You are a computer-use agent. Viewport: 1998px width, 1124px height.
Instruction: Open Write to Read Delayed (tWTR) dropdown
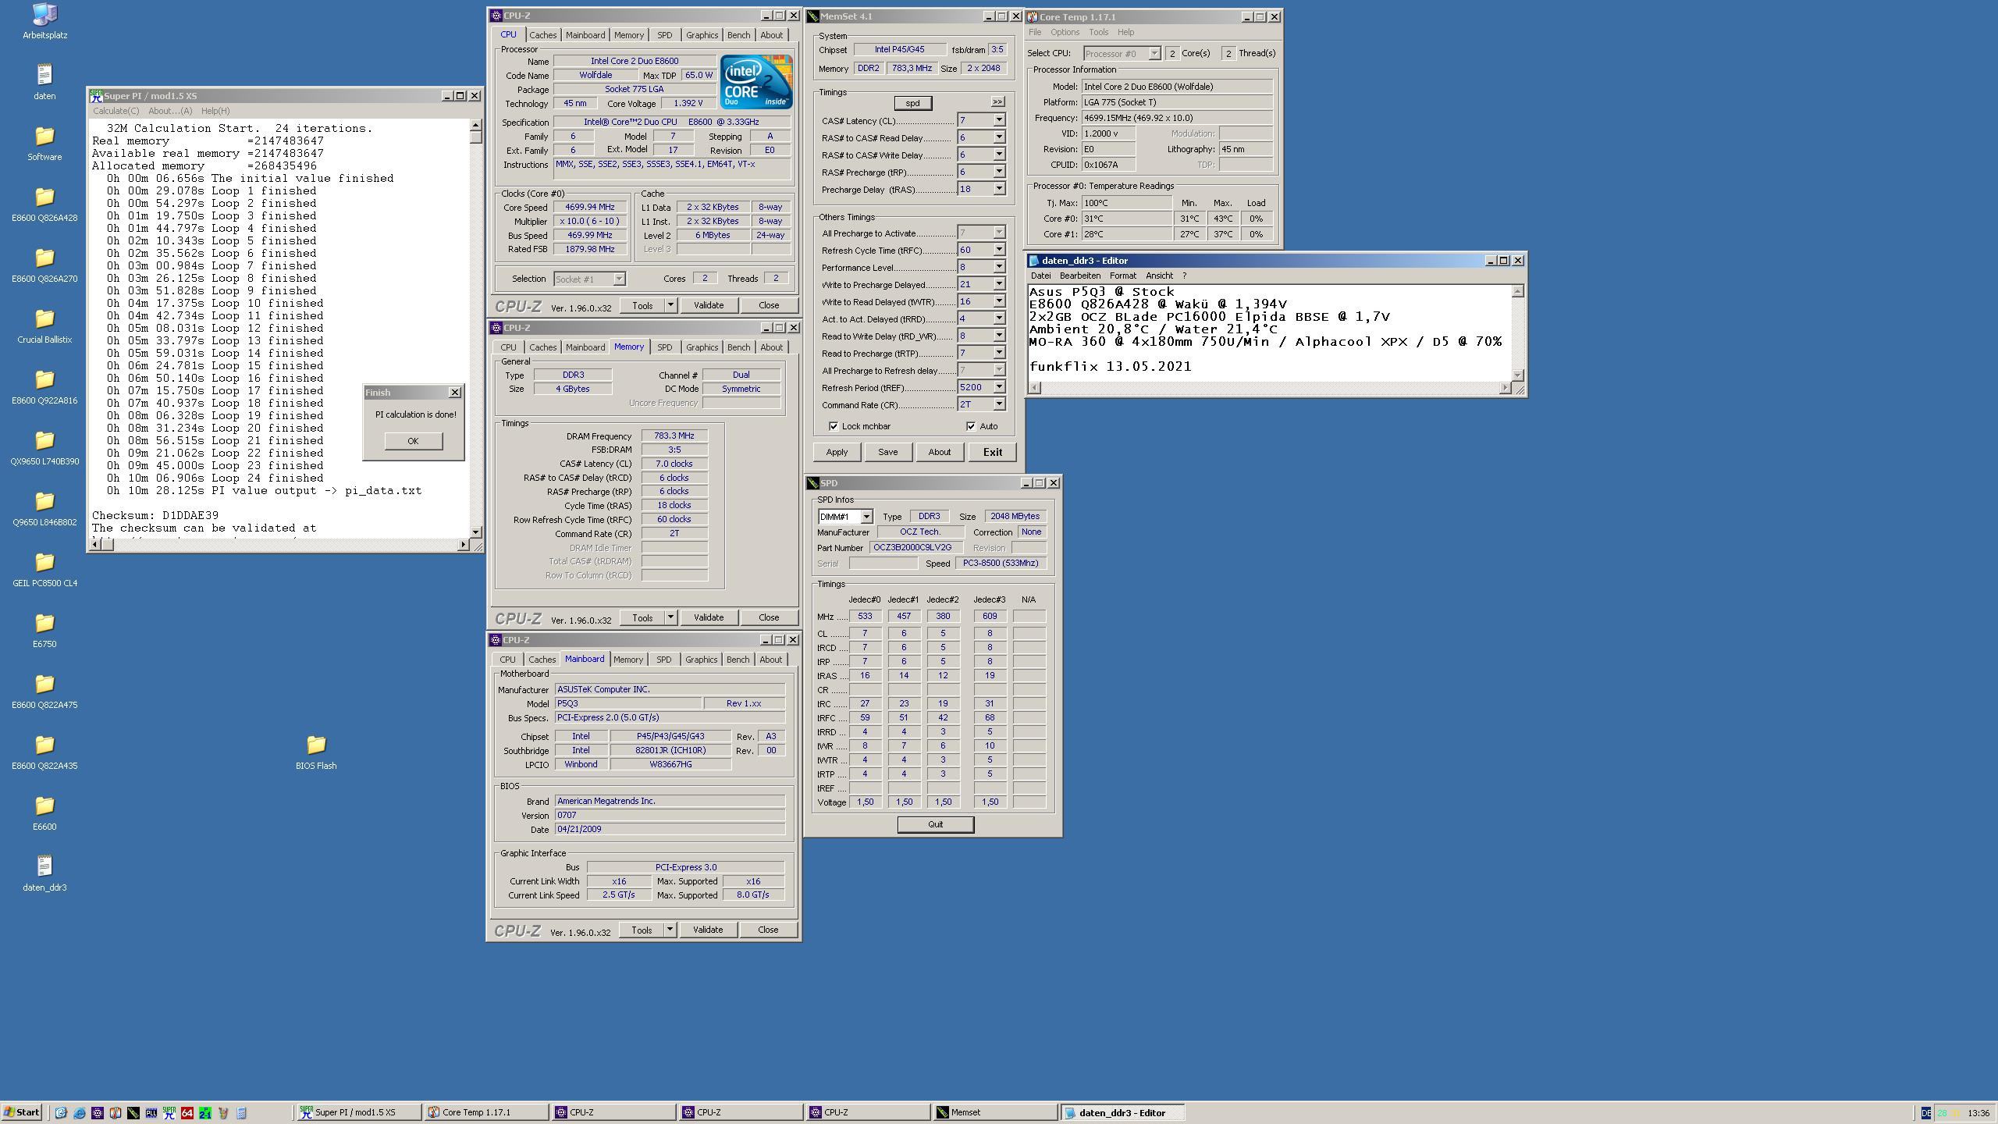pos(998,301)
